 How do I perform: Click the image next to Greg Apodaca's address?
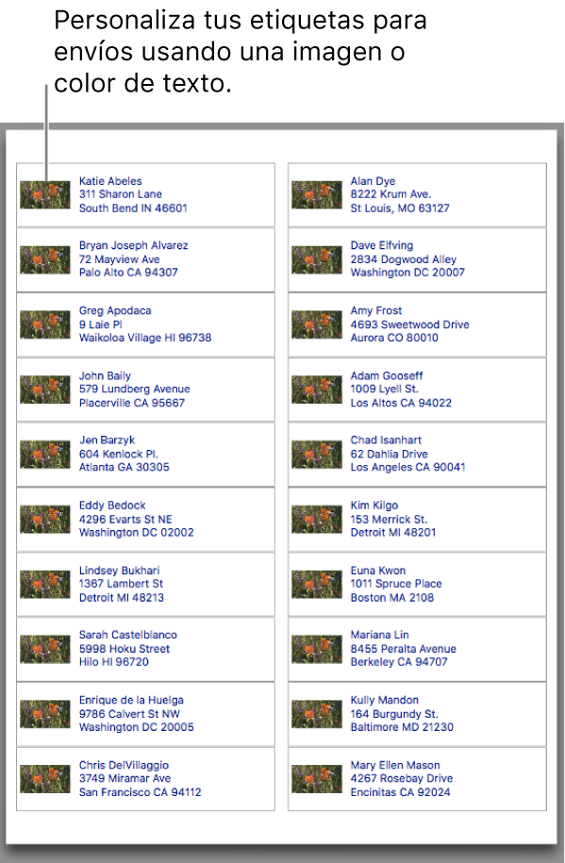tap(45, 324)
